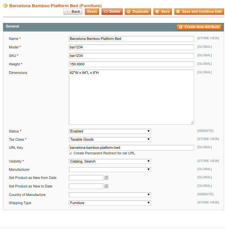The height and width of the screenshot is (229, 225).
Task: Delete the product
Action: pyautogui.click(x=112, y=12)
